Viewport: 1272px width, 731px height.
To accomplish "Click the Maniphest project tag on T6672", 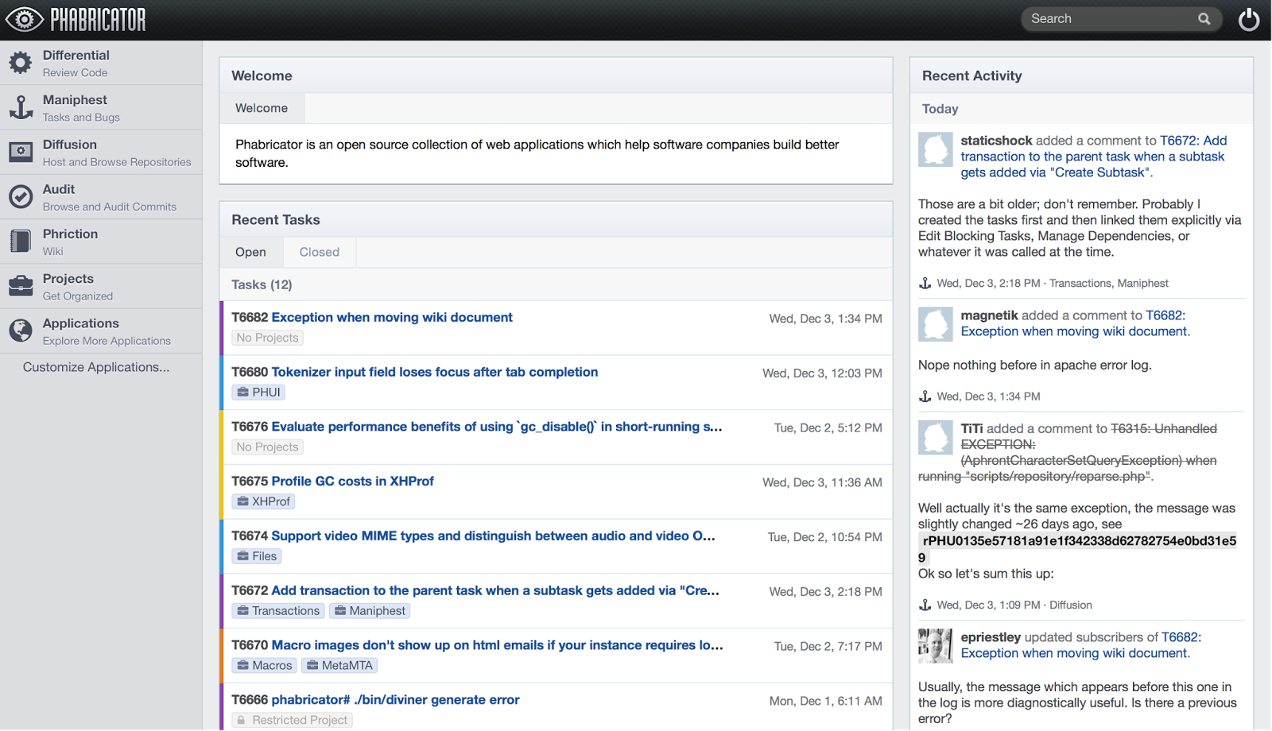I will click(370, 611).
